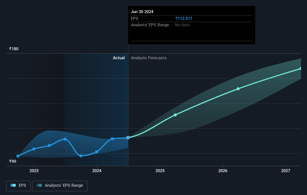Toggle the EPS legend series
The height and width of the screenshot is (195, 307).
[x=18, y=186]
